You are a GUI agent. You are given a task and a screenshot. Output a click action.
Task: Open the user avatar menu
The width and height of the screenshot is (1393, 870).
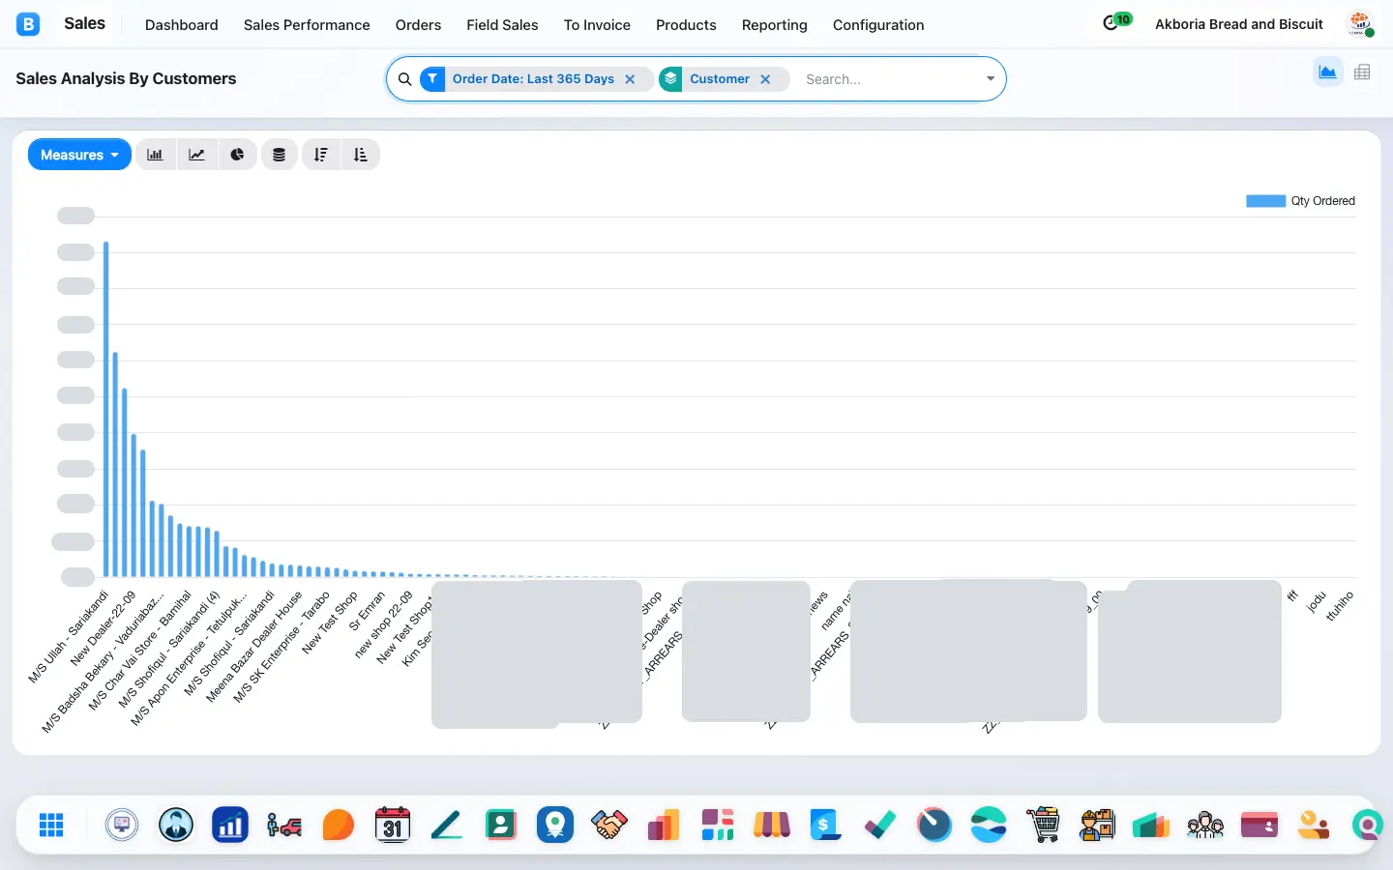click(1361, 24)
